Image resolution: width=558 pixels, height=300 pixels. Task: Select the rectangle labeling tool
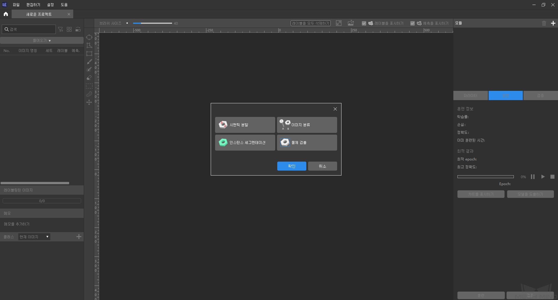(x=89, y=53)
